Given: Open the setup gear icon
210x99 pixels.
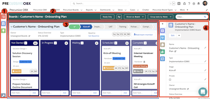Looking at the screenshot, I should coord(194,4).
